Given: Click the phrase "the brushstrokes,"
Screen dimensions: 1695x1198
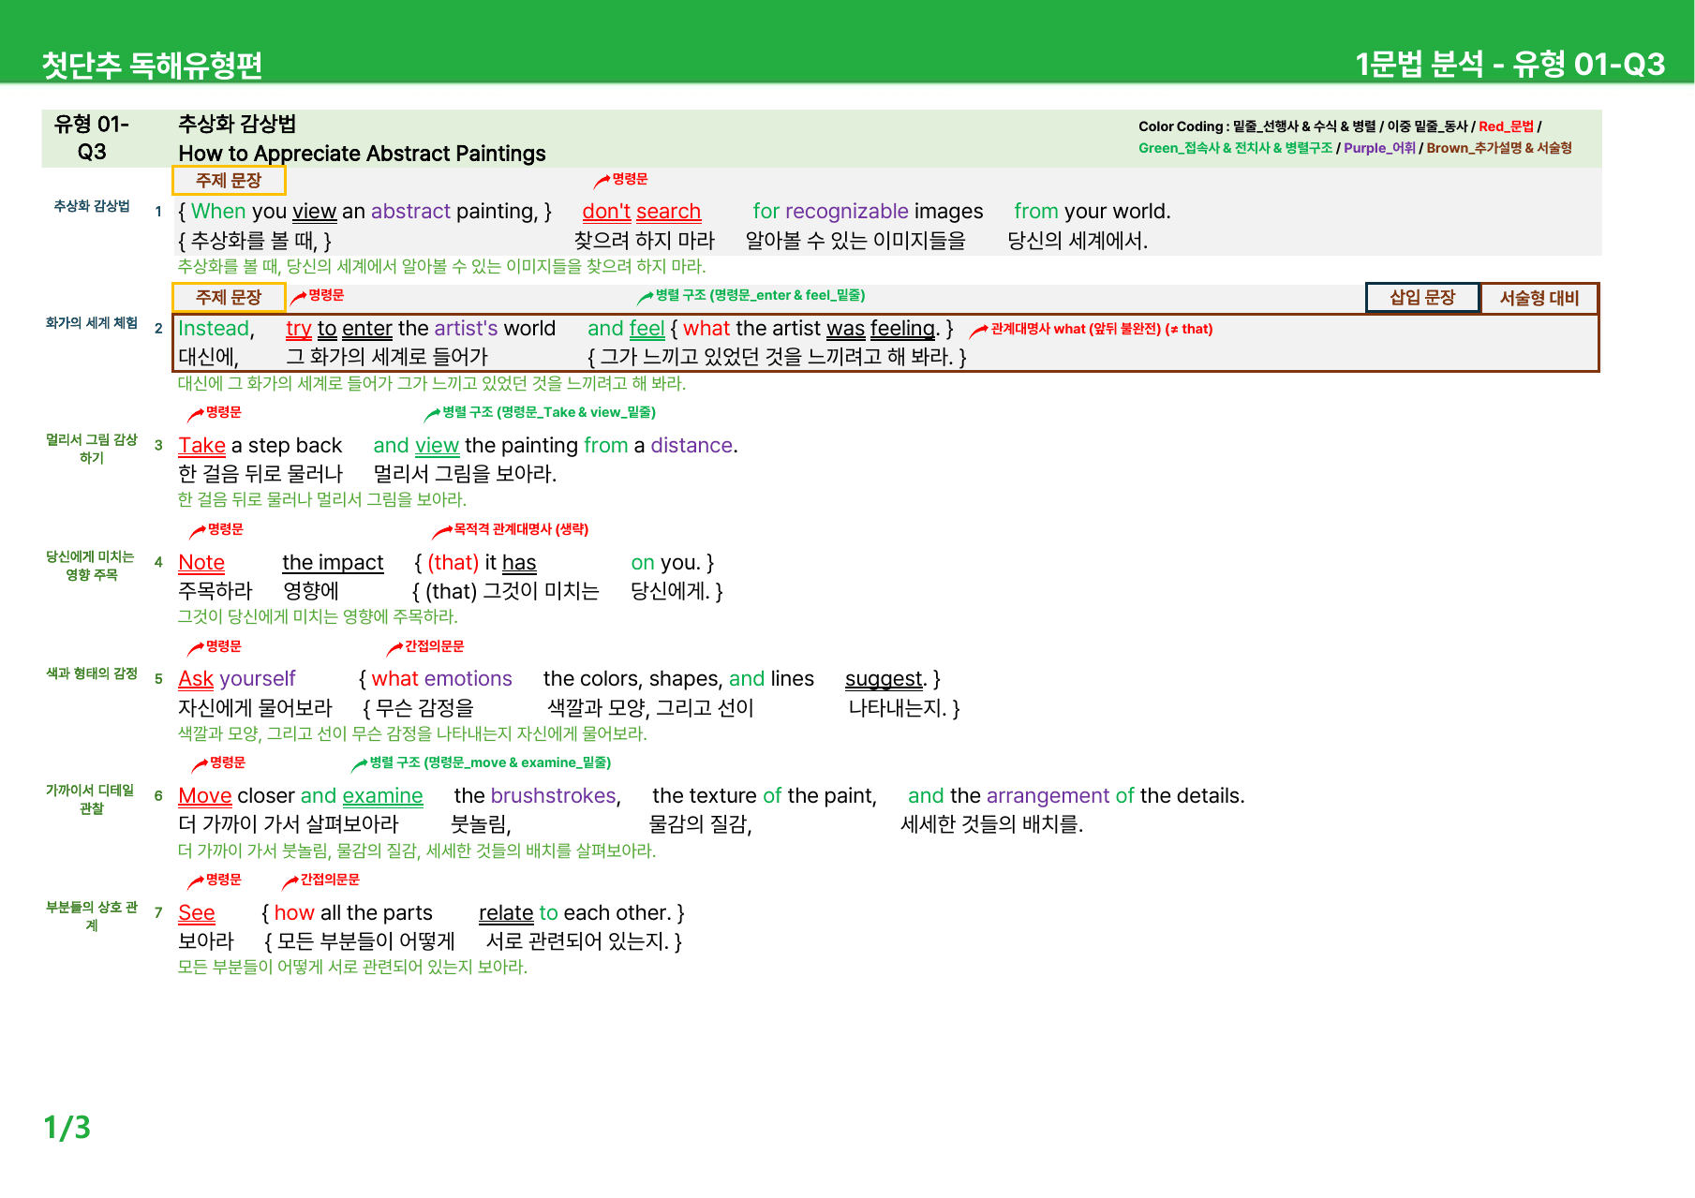Looking at the screenshot, I should point(538,796).
